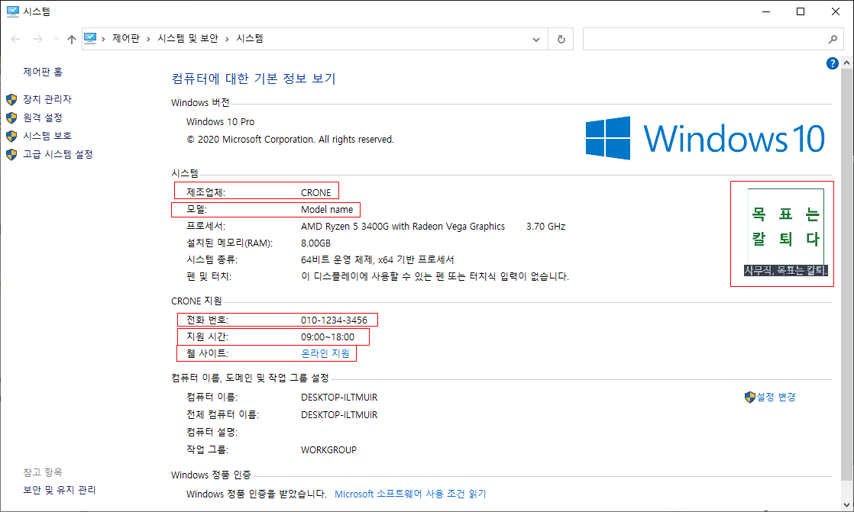Close the 시스템 window

[836, 11]
